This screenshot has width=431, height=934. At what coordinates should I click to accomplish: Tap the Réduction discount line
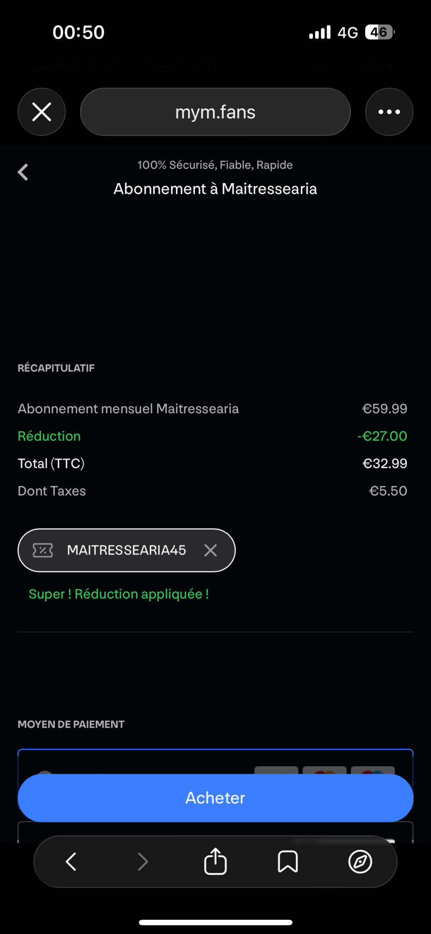(x=212, y=436)
